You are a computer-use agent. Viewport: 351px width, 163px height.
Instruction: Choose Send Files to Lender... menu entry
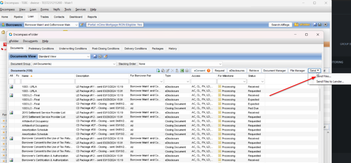pyautogui.click(x=330, y=81)
